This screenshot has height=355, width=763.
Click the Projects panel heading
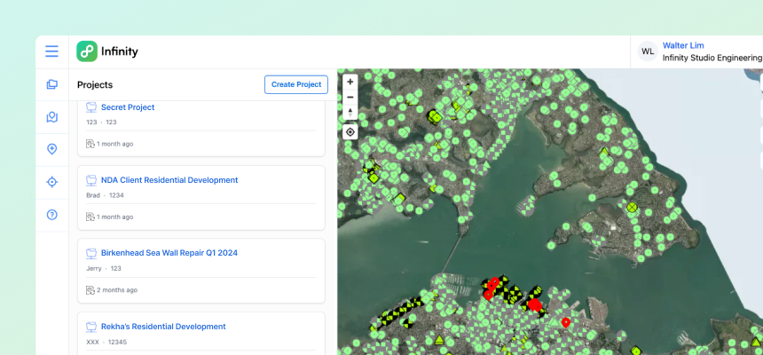pyautogui.click(x=95, y=84)
